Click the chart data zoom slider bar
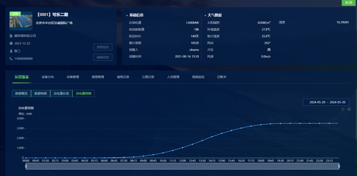 (182, 166)
